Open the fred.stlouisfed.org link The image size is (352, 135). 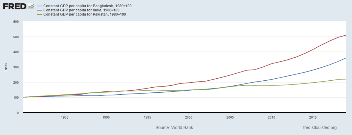(319, 128)
